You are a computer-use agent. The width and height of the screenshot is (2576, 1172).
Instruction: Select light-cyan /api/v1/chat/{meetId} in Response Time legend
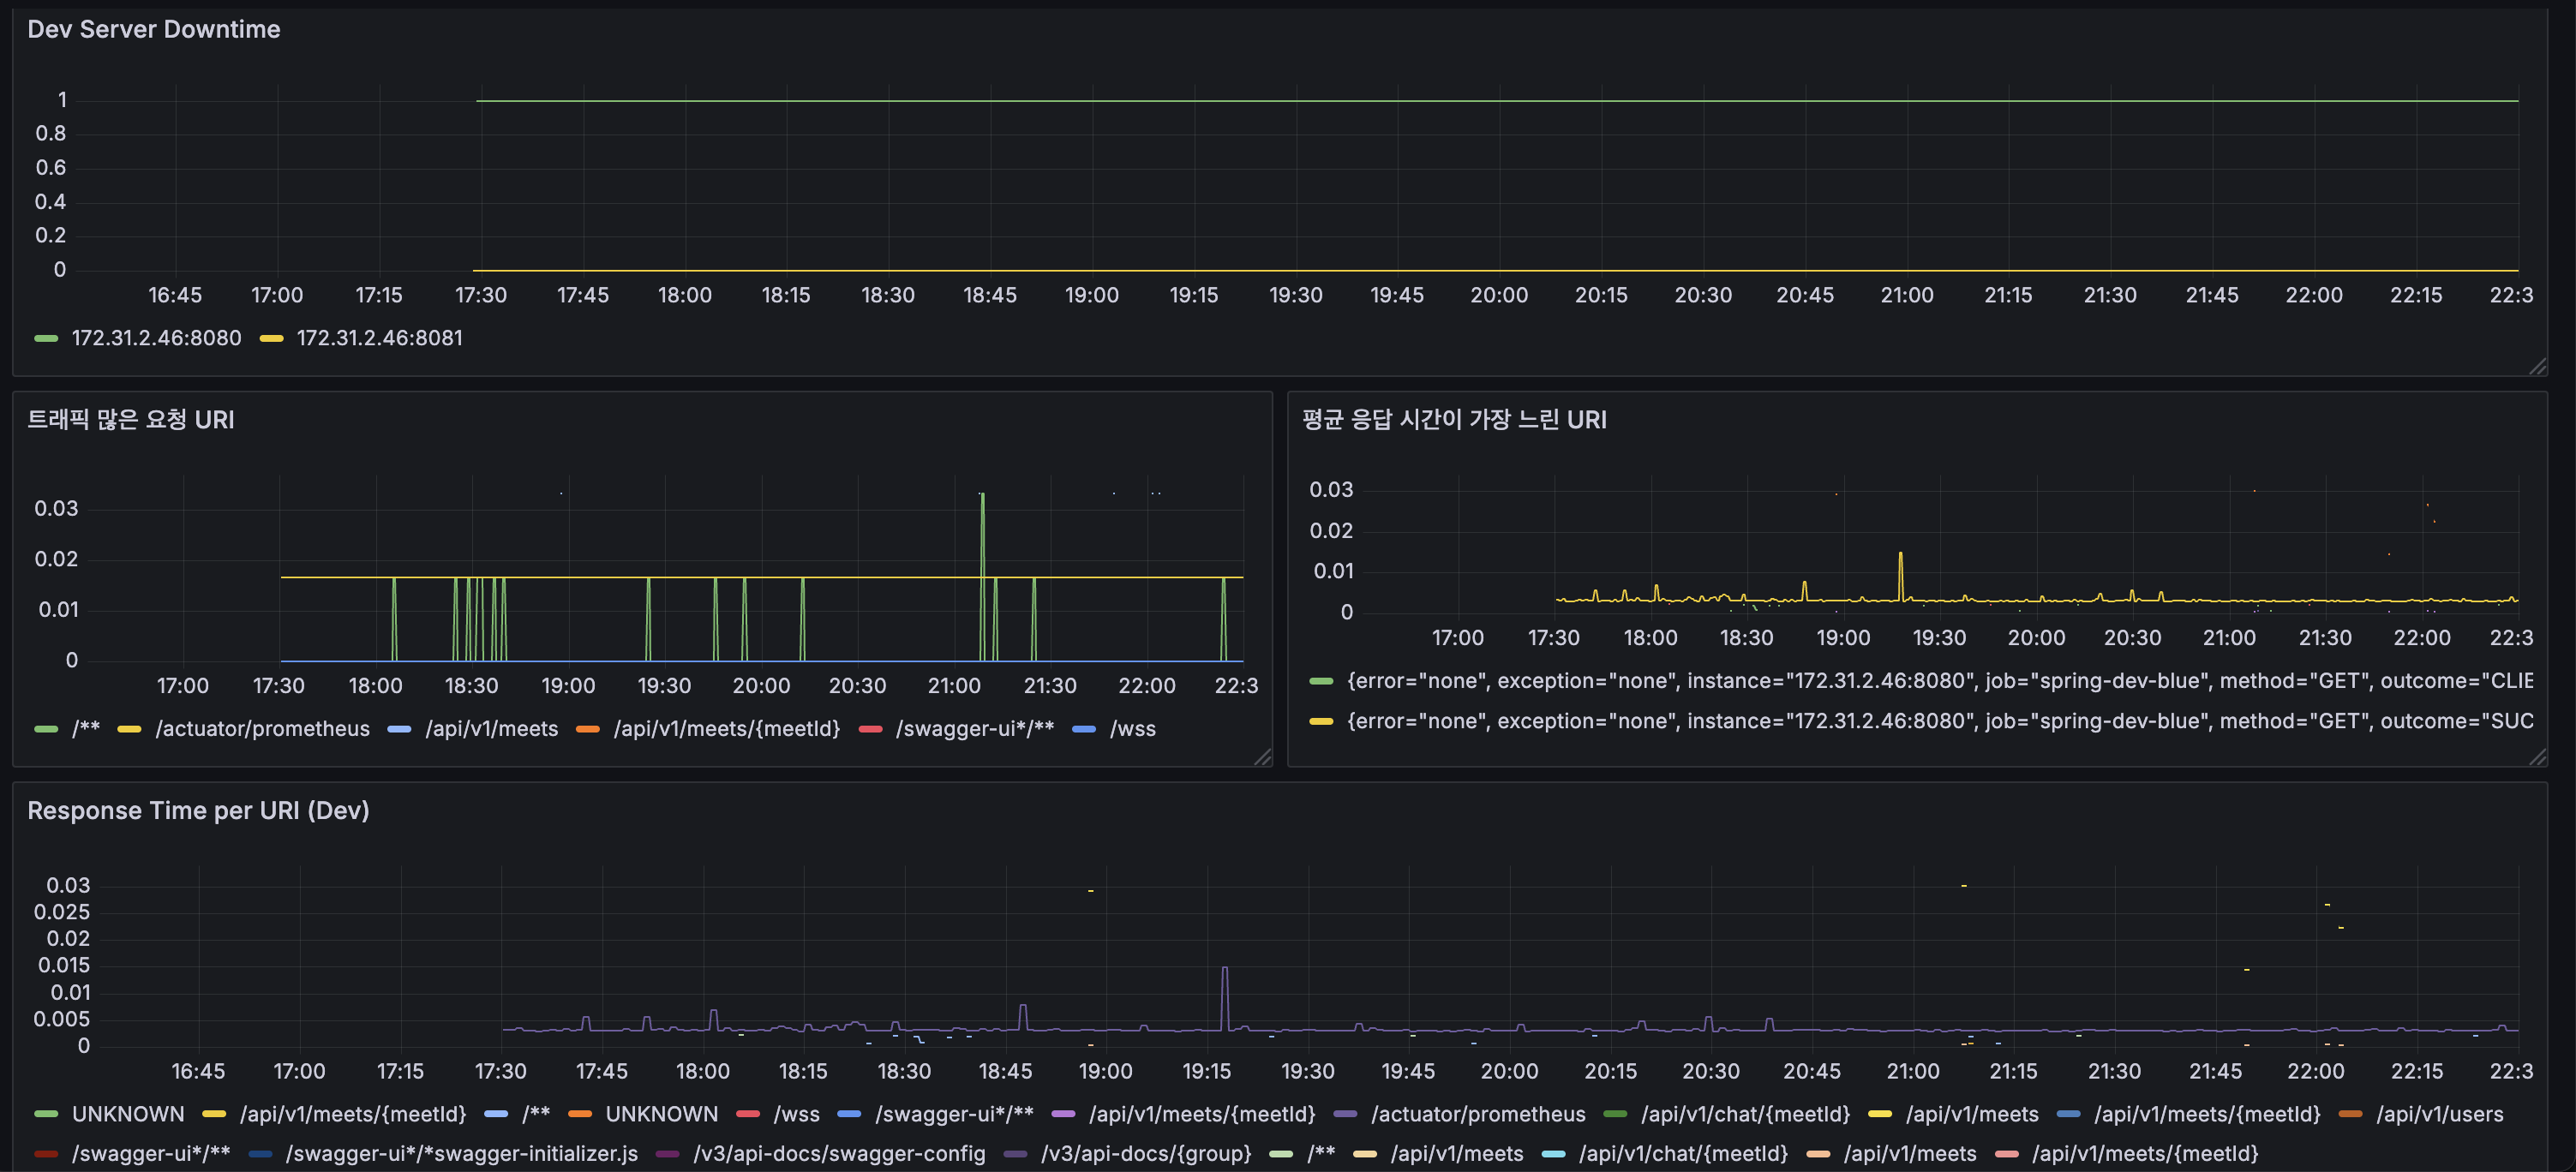pyautogui.click(x=1683, y=1154)
